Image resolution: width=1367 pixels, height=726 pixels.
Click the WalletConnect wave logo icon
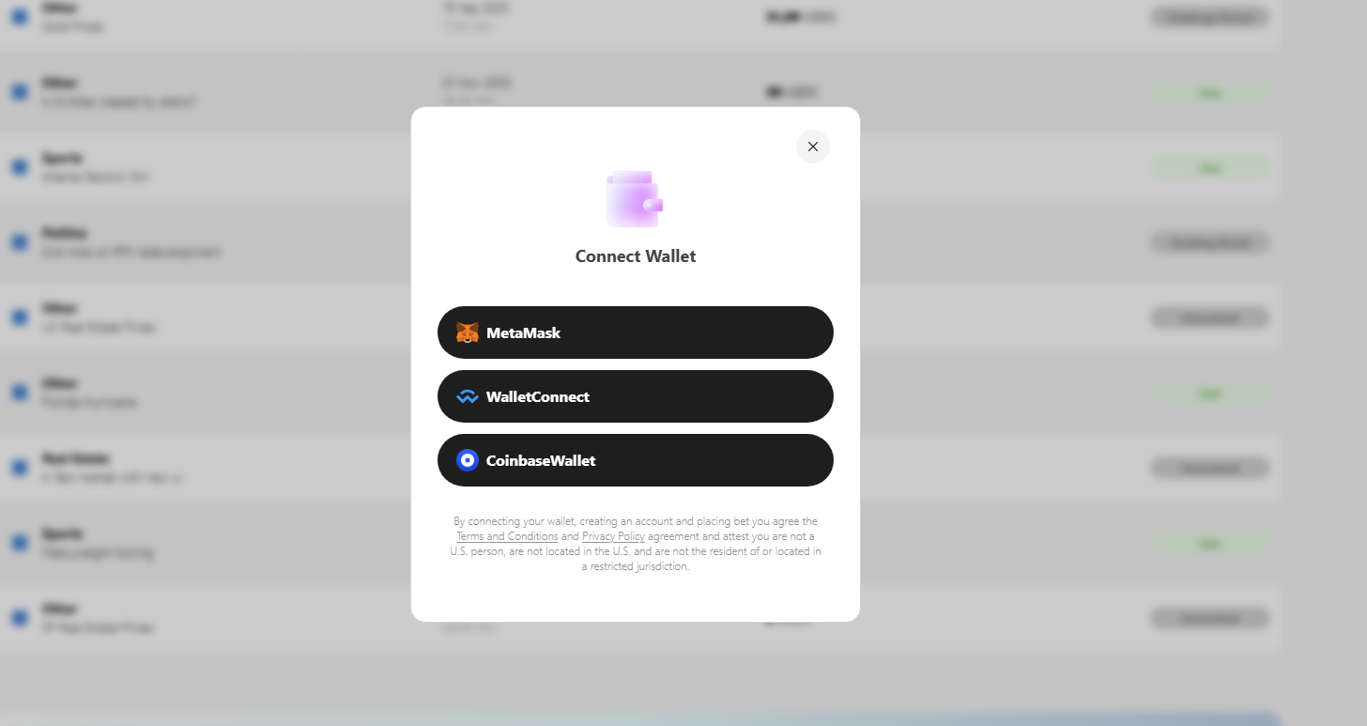468,396
